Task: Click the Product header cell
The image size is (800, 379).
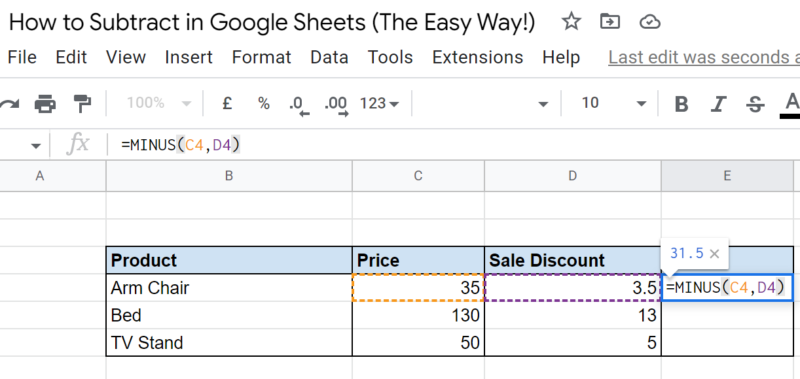Action: 229,260
